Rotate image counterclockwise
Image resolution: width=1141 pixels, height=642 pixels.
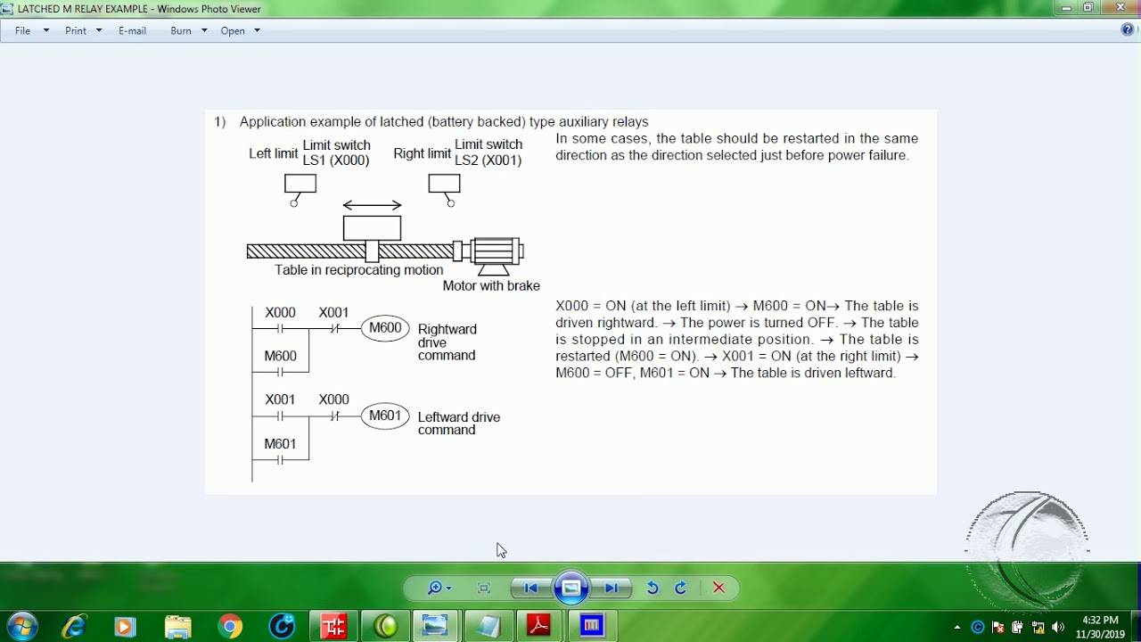(x=653, y=588)
